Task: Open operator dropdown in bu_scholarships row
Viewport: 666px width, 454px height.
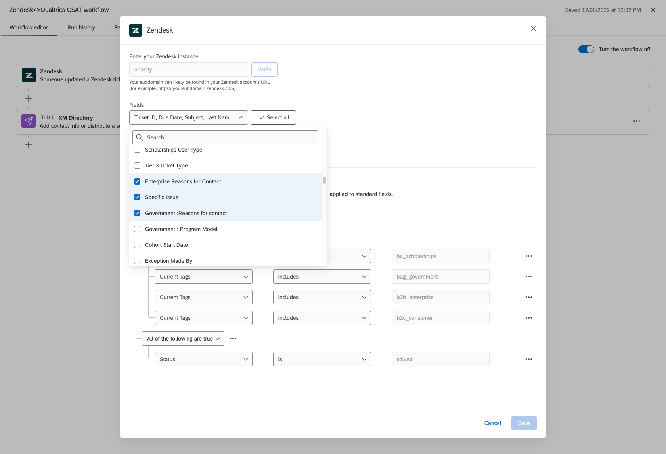Action: click(x=349, y=256)
